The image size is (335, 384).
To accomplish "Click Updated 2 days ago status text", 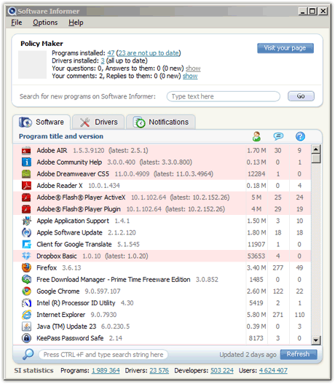I will [248, 355].
